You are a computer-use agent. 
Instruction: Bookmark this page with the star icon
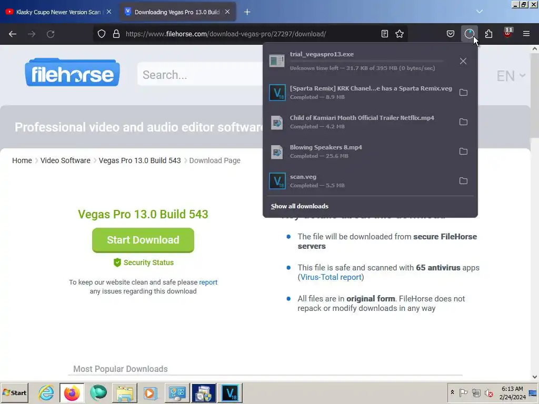400,34
